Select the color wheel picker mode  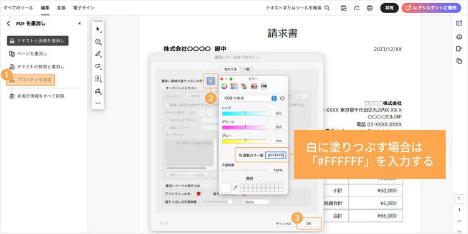point(225,86)
